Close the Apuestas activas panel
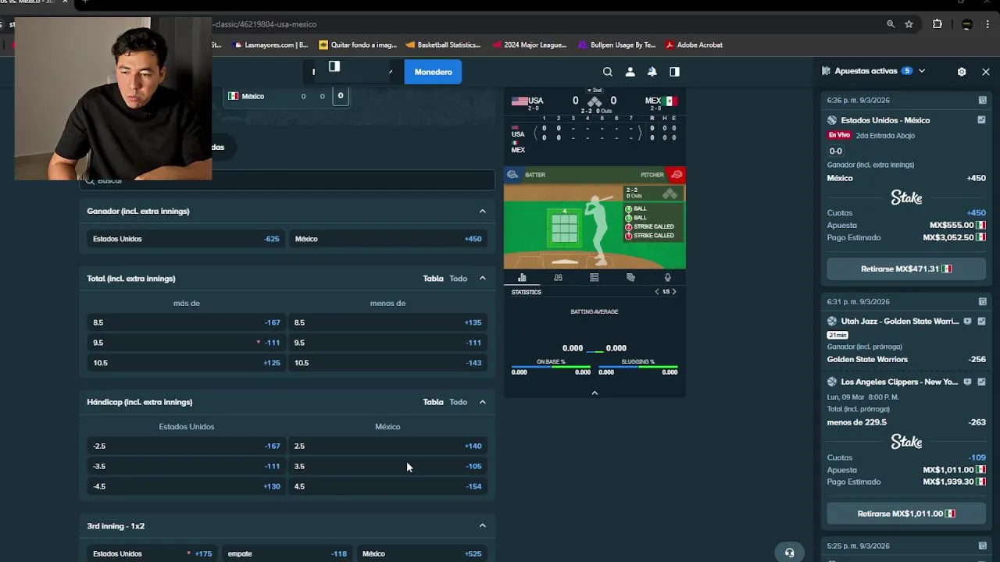Image resolution: width=1000 pixels, height=562 pixels. [986, 71]
